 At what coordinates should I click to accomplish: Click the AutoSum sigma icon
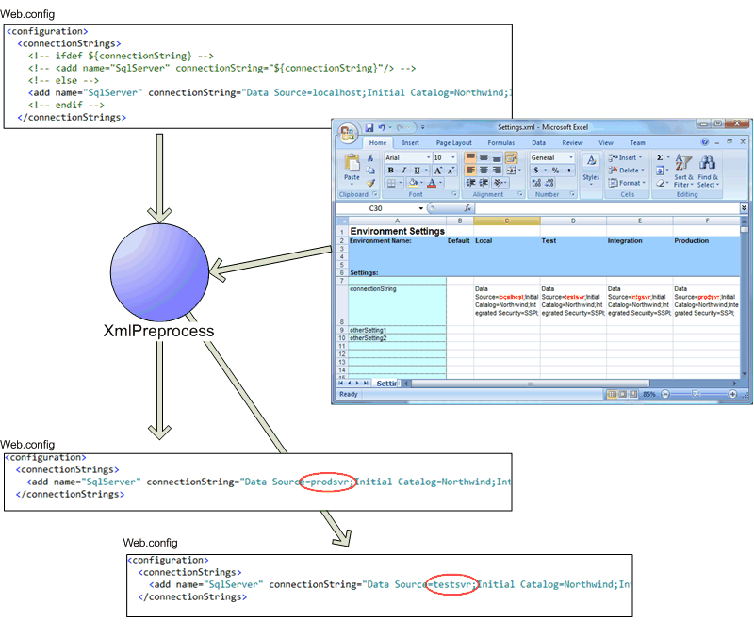click(661, 157)
